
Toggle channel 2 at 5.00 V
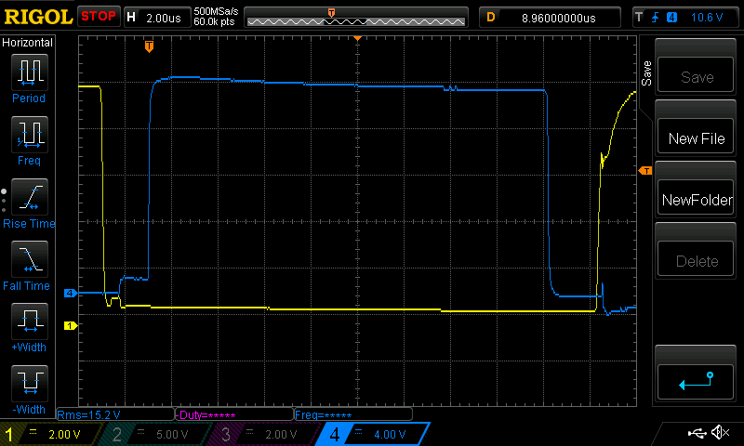(153, 434)
